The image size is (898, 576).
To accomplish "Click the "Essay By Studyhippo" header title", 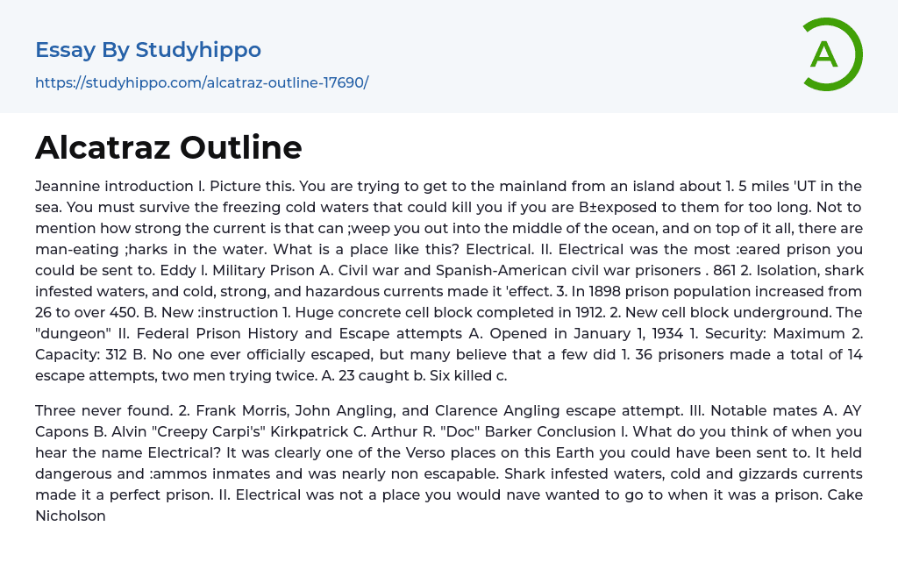I will (148, 50).
